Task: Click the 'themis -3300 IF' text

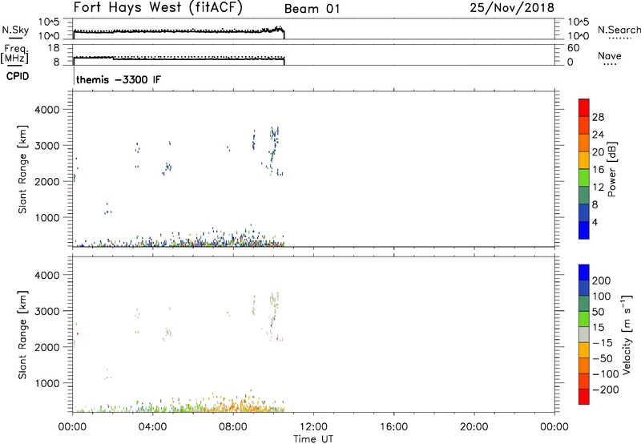Action: tap(119, 79)
